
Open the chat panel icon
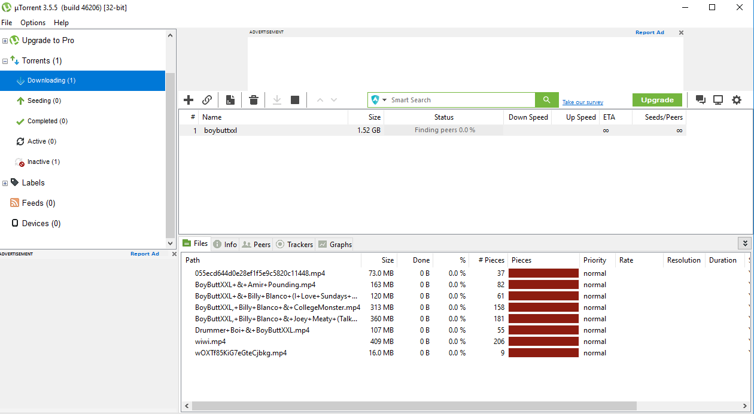[x=700, y=100]
